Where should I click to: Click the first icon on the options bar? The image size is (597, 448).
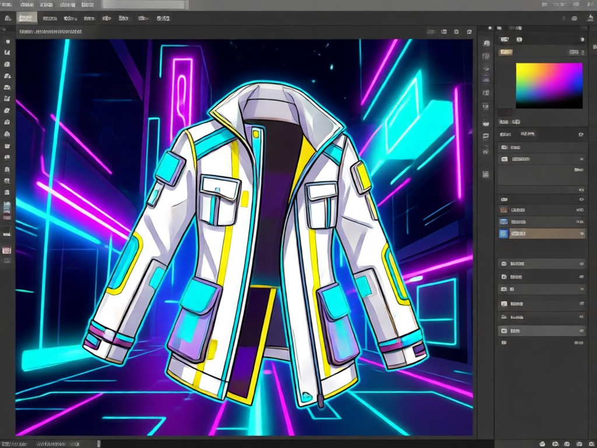(x=8, y=18)
